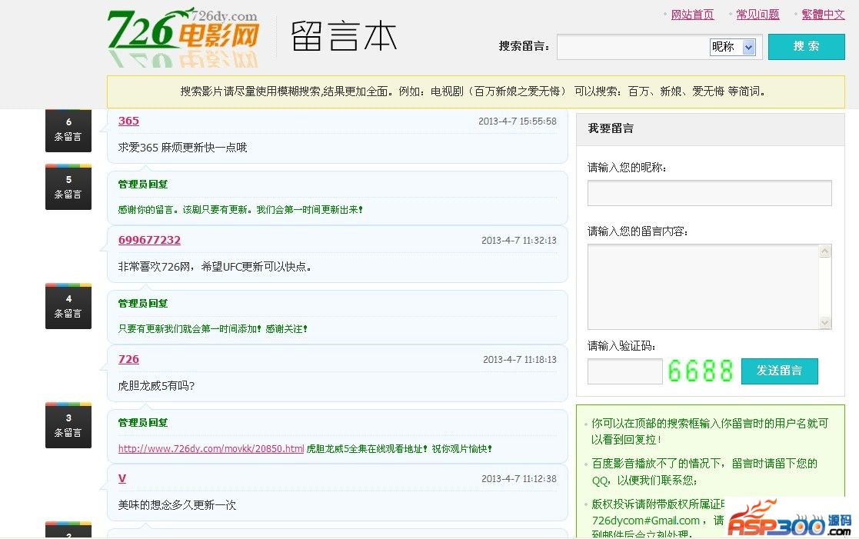Open username link 699677232
Viewport: 859px width, 539px height.
pos(149,240)
